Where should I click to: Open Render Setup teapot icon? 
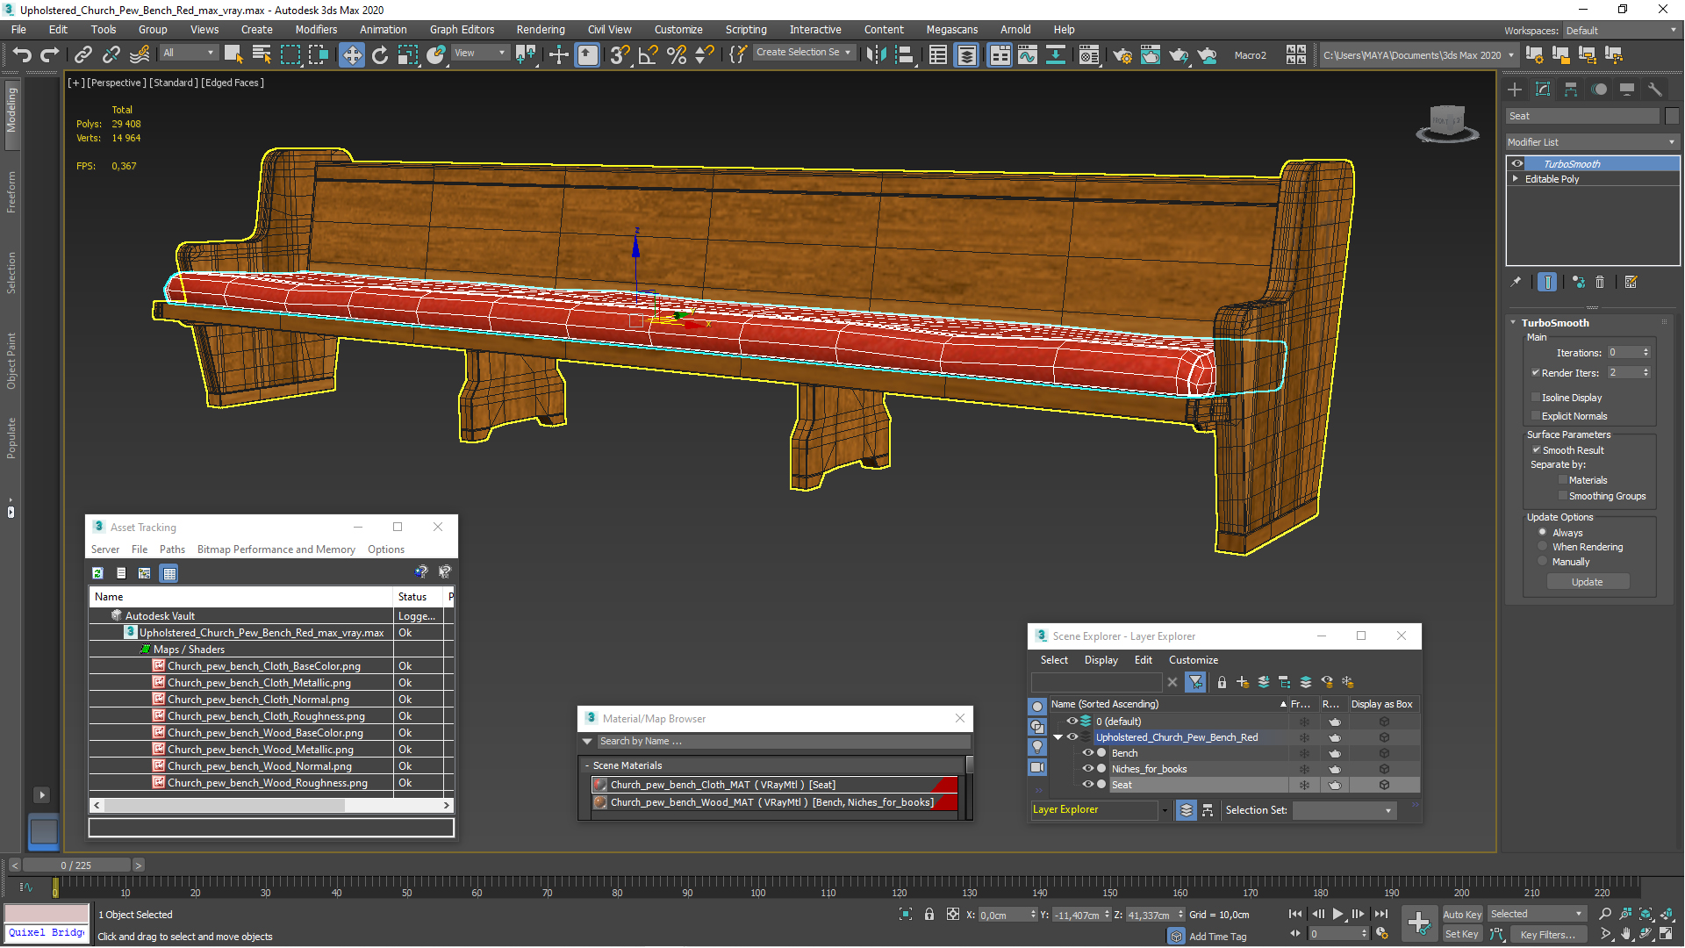pos(1122,54)
